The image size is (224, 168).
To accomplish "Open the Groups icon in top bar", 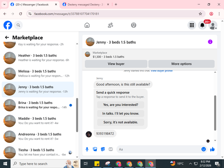I will (x=134, y=25).
